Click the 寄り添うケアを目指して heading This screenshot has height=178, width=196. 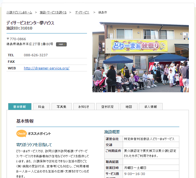click(x=34, y=145)
